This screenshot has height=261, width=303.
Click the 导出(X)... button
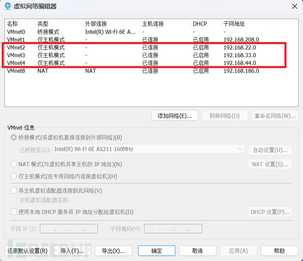coord(113,251)
